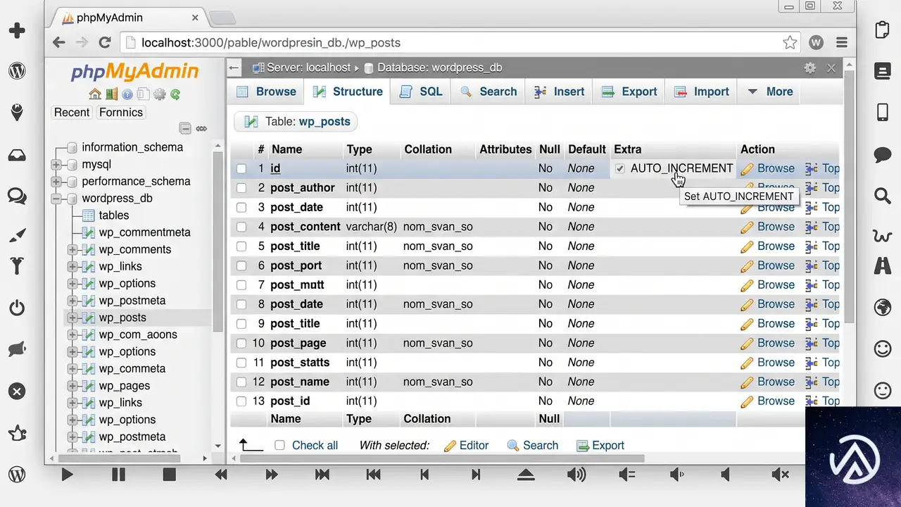Viewport: 901px width, 507px height.
Task: Select the paintbrush icon in left dock
Action: pos(17,235)
